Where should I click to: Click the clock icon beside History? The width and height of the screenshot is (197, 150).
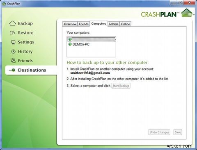point(13,52)
